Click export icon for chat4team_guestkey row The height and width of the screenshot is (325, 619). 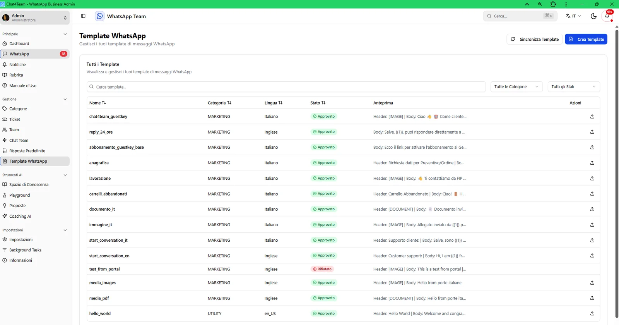click(x=592, y=116)
